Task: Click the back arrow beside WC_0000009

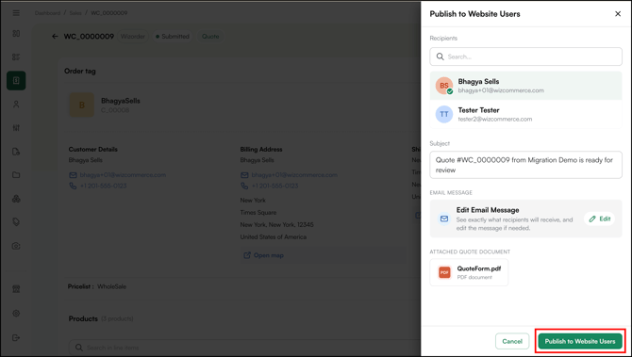Action: coord(55,36)
